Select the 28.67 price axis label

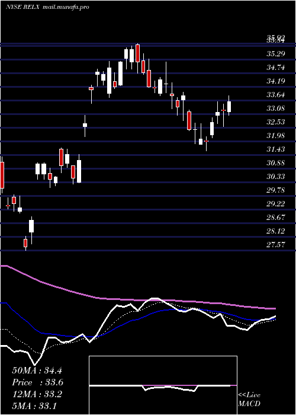click(x=275, y=218)
